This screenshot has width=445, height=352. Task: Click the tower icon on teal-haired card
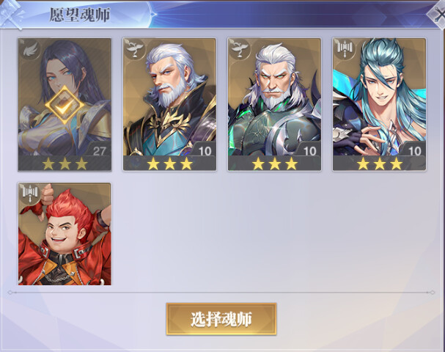(x=345, y=49)
